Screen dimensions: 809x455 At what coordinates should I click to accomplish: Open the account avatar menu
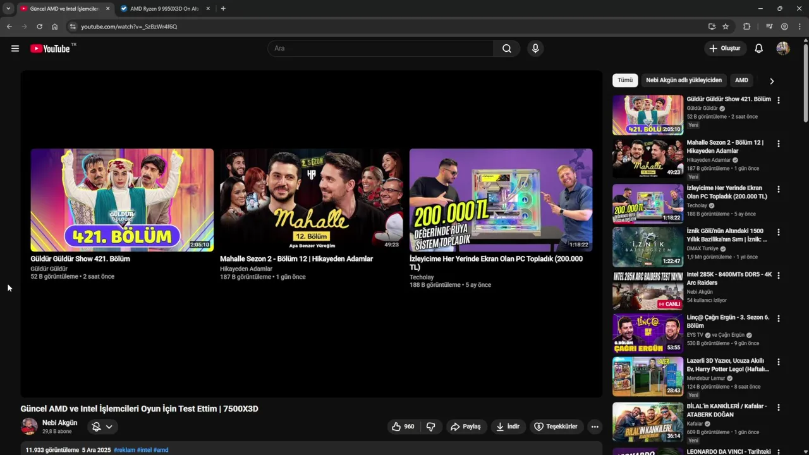click(783, 49)
